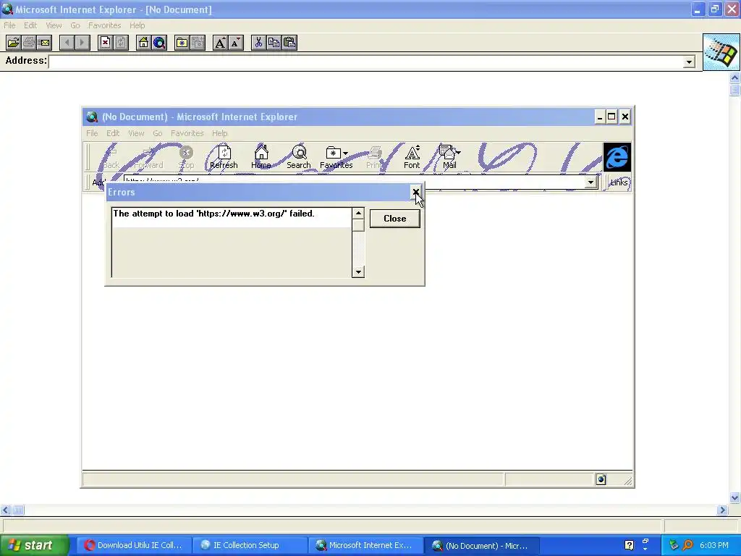Click the Open folder icon in outer toolbar
Image resolution: width=741 pixels, height=556 pixels.
(x=13, y=43)
